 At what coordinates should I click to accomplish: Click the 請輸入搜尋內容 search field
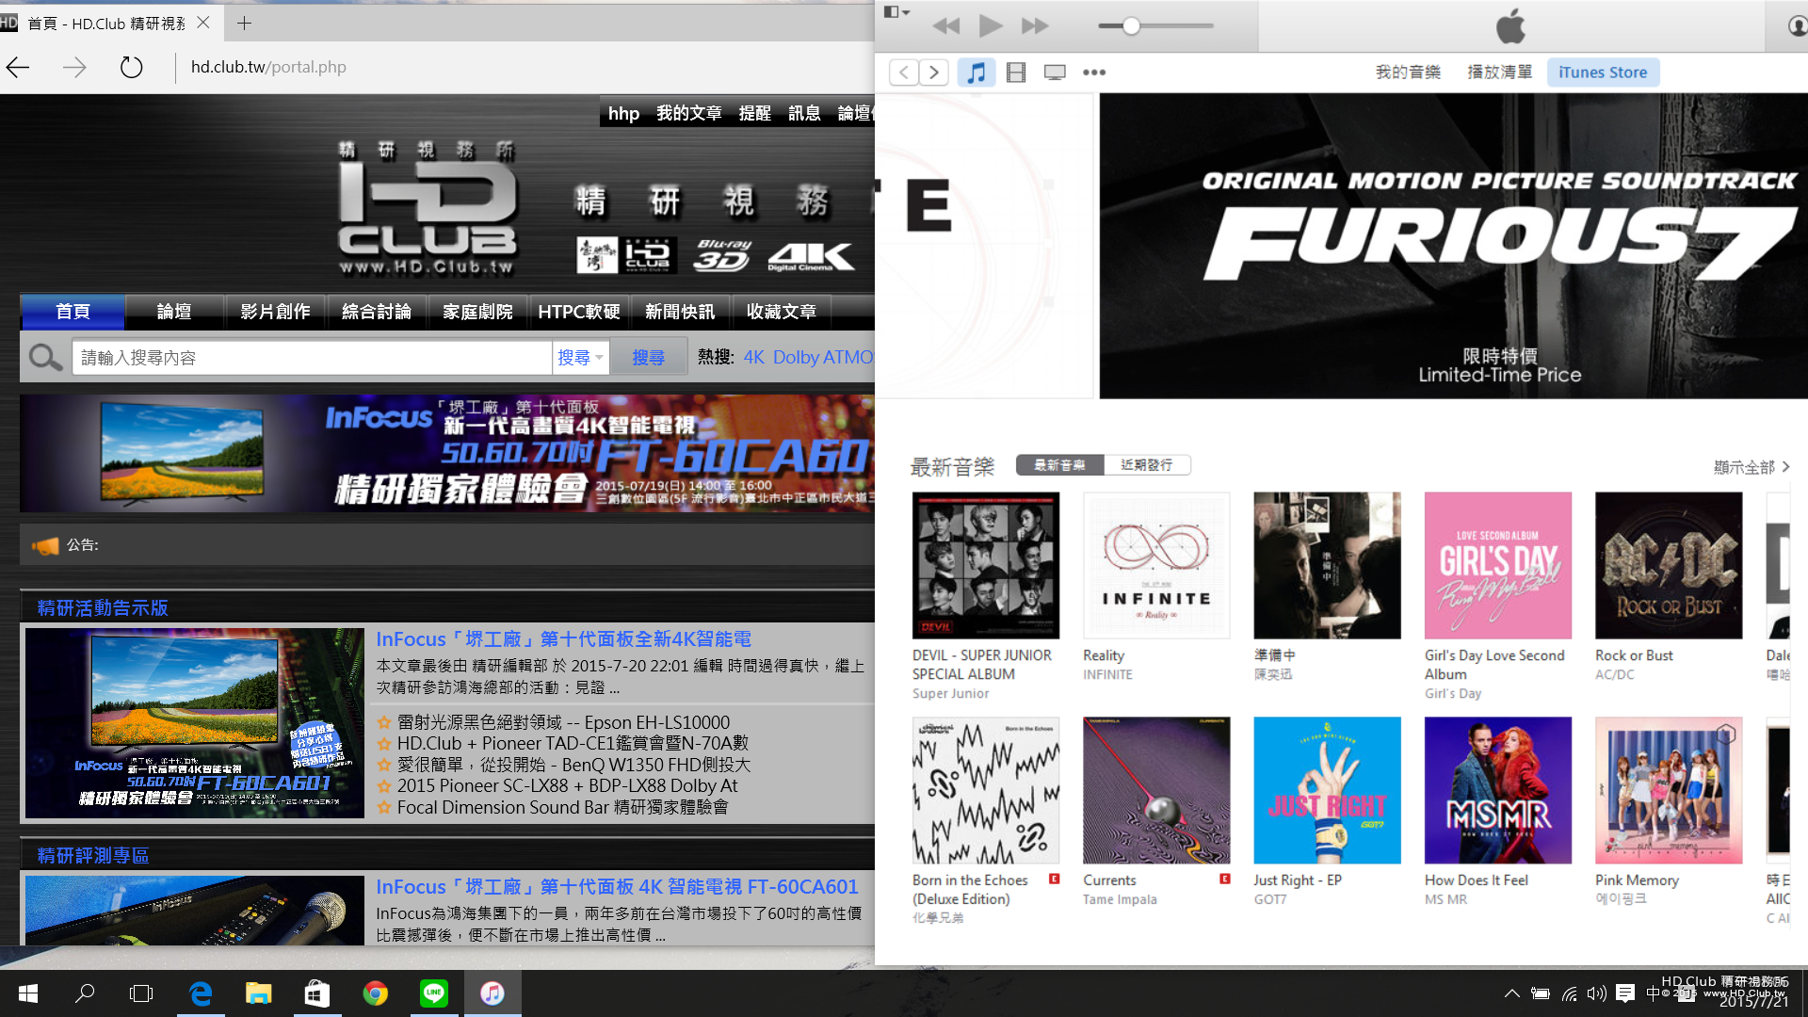click(x=312, y=358)
